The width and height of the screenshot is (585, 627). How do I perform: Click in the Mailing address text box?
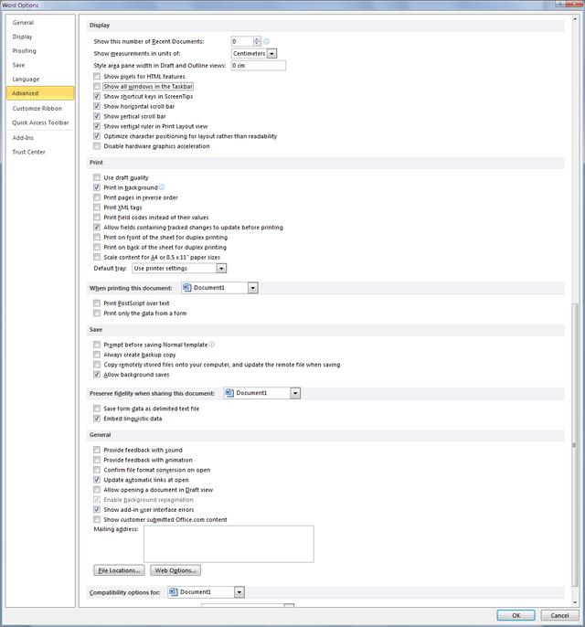click(x=229, y=543)
